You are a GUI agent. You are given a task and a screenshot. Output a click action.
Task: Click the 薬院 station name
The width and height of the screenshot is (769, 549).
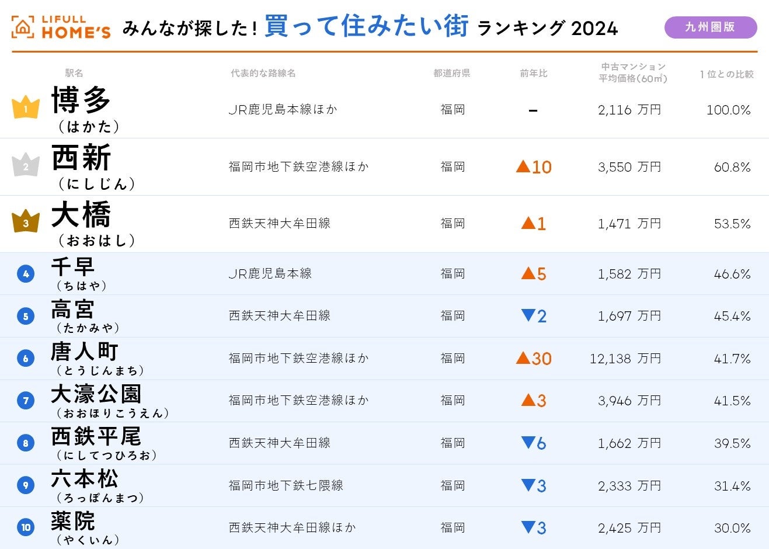pos(73,521)
